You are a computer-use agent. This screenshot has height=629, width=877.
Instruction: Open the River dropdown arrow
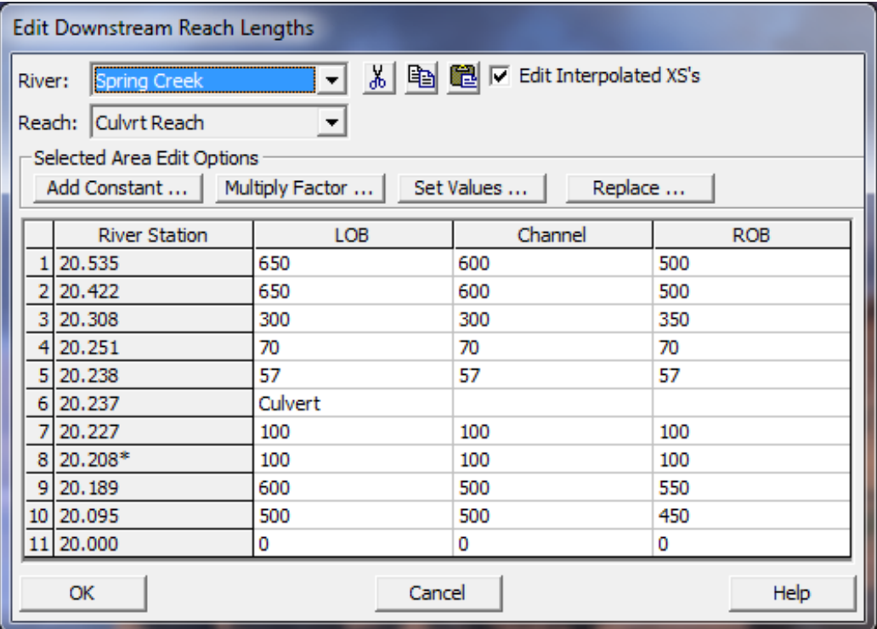(x=332, y=82)
